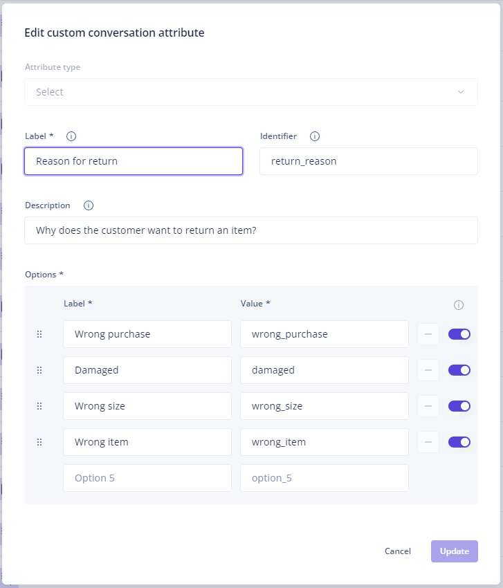Image resolution: width=503 pixels, height=588 pixels.
Task: Edit the Wrong purchase label field
Action: [x=147, y=334]
